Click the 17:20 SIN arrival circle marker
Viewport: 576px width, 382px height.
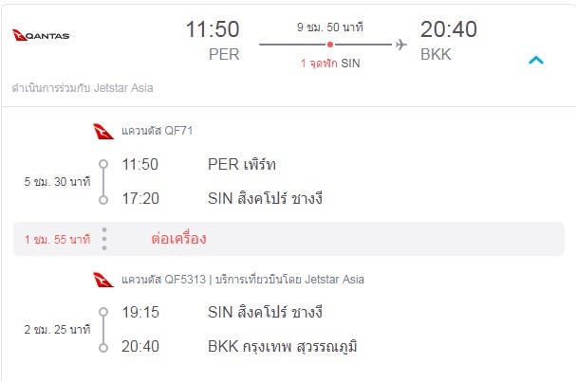[x=103, y=200]
